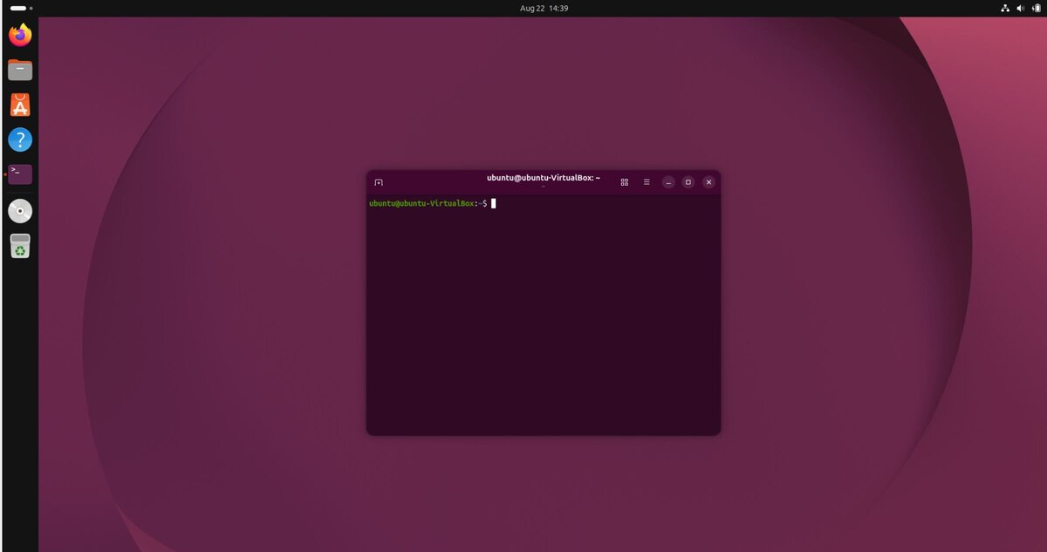Close the terminal window
Image resolution: width=1047 pixels, height=552 pixels.
click(708, 182)
